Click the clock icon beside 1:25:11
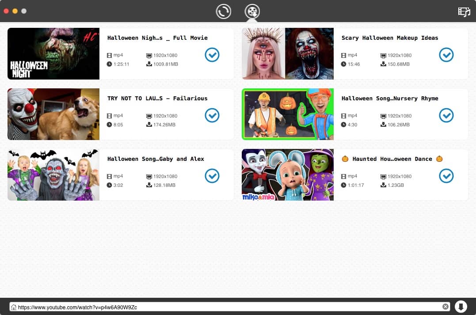The image size is (476, 315). pos(109,64)
